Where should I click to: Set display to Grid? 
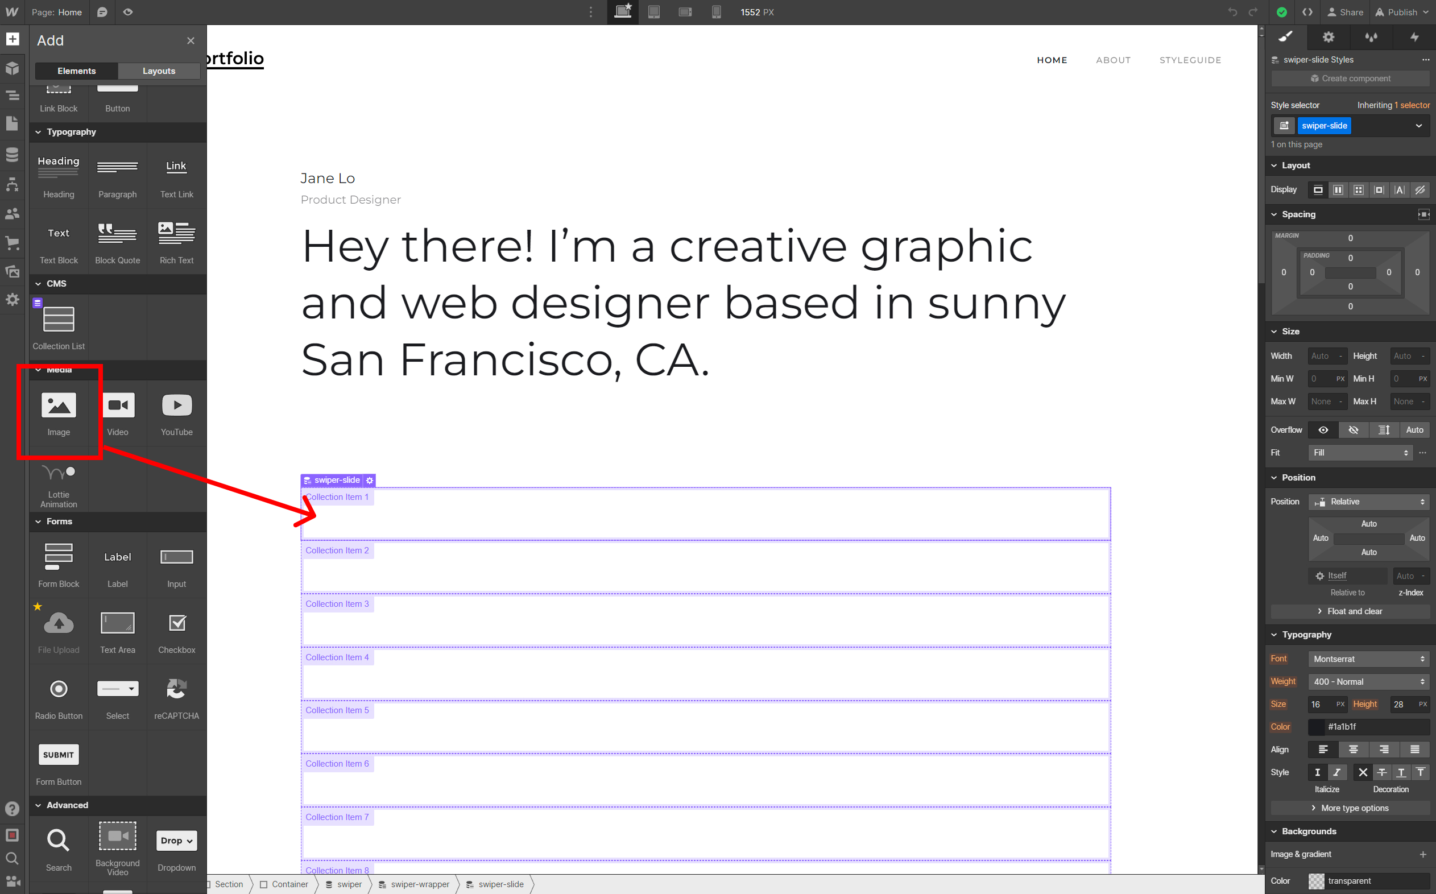click(x=1359, y=190)
